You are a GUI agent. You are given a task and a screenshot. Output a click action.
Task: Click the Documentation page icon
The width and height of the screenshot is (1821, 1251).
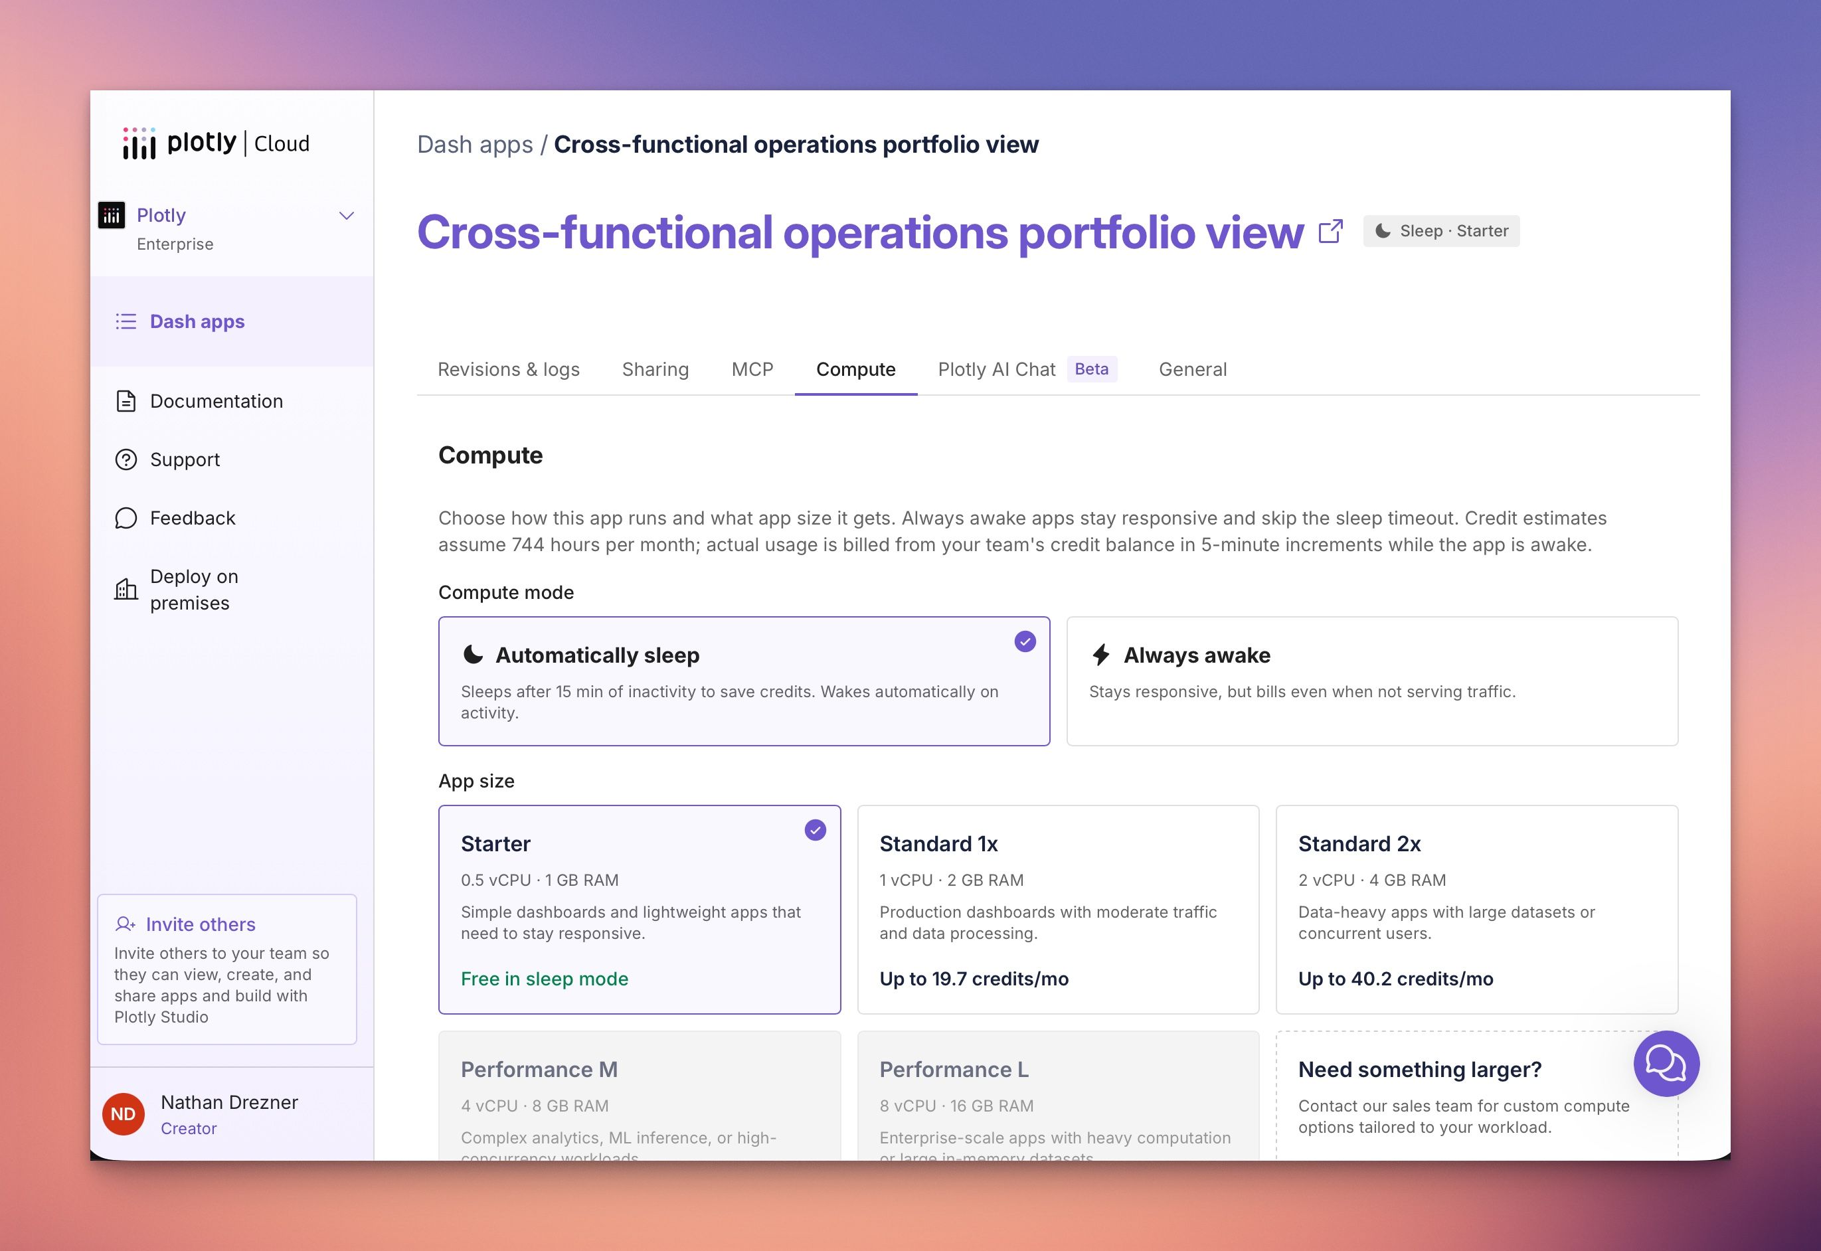[x=126, y=401]
